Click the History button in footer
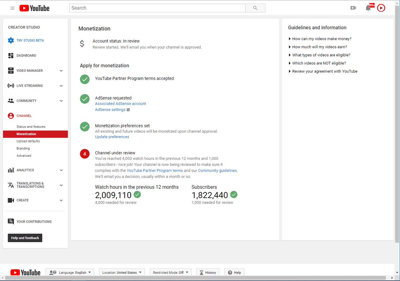400x281 pixels. pyautogui.click(x=208, y=272)
